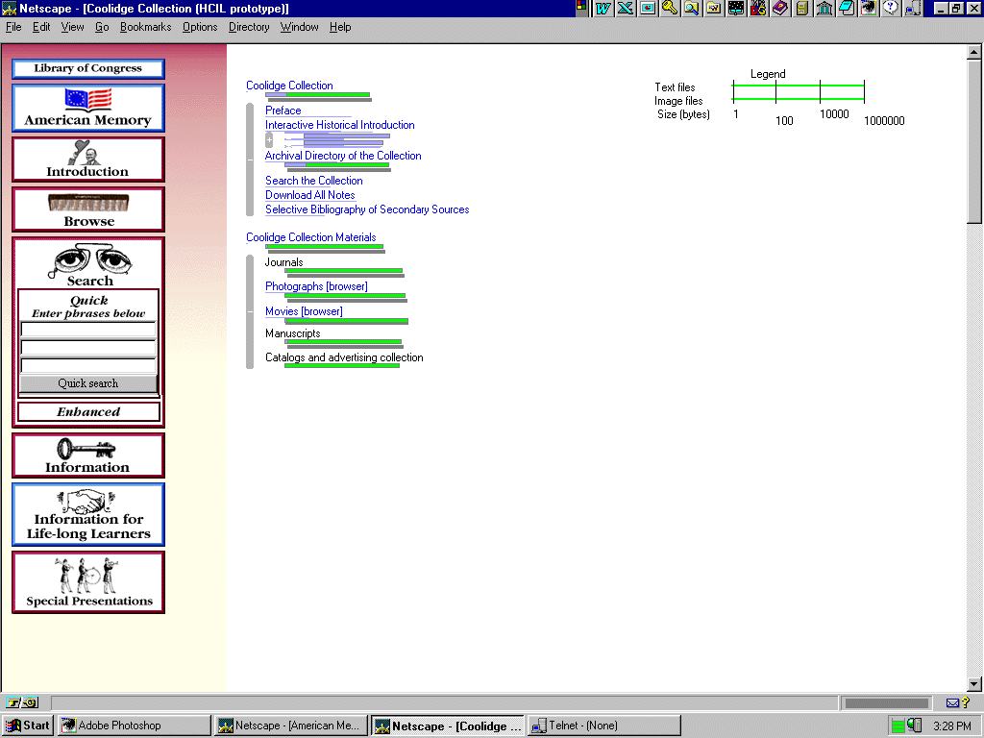Click the magnifying glass icon in shortcut bar
The image size is (984, 738).
691,8
